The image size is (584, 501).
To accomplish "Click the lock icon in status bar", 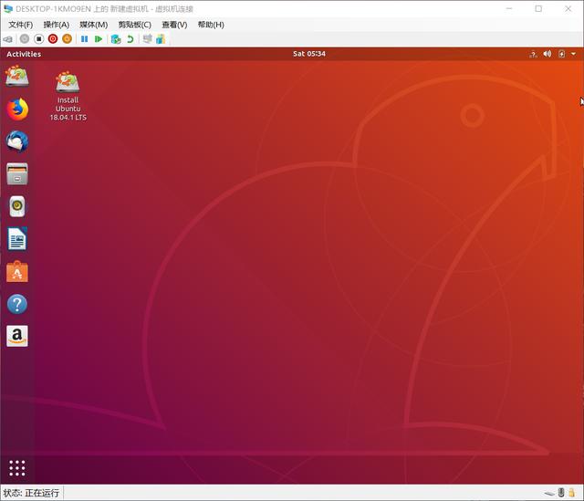I will pyautogui.click(x=571, y=493).
